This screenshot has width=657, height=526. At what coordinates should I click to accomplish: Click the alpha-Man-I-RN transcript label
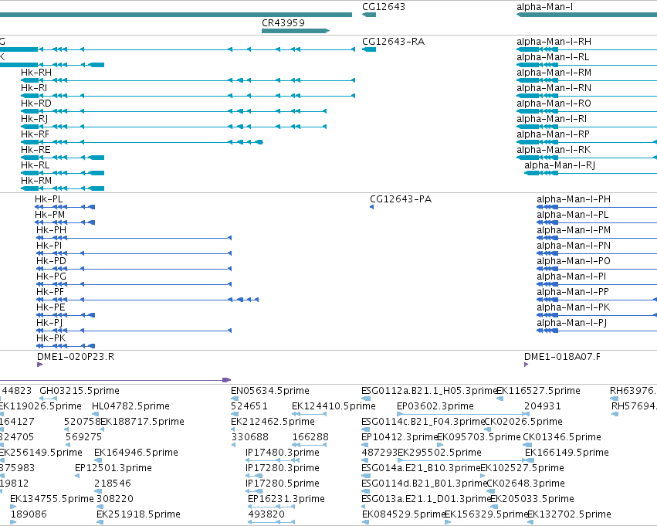tap(554, 88)
